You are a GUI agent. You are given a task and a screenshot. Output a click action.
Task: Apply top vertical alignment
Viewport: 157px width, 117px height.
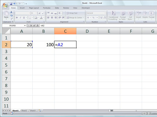click(48, 13)
